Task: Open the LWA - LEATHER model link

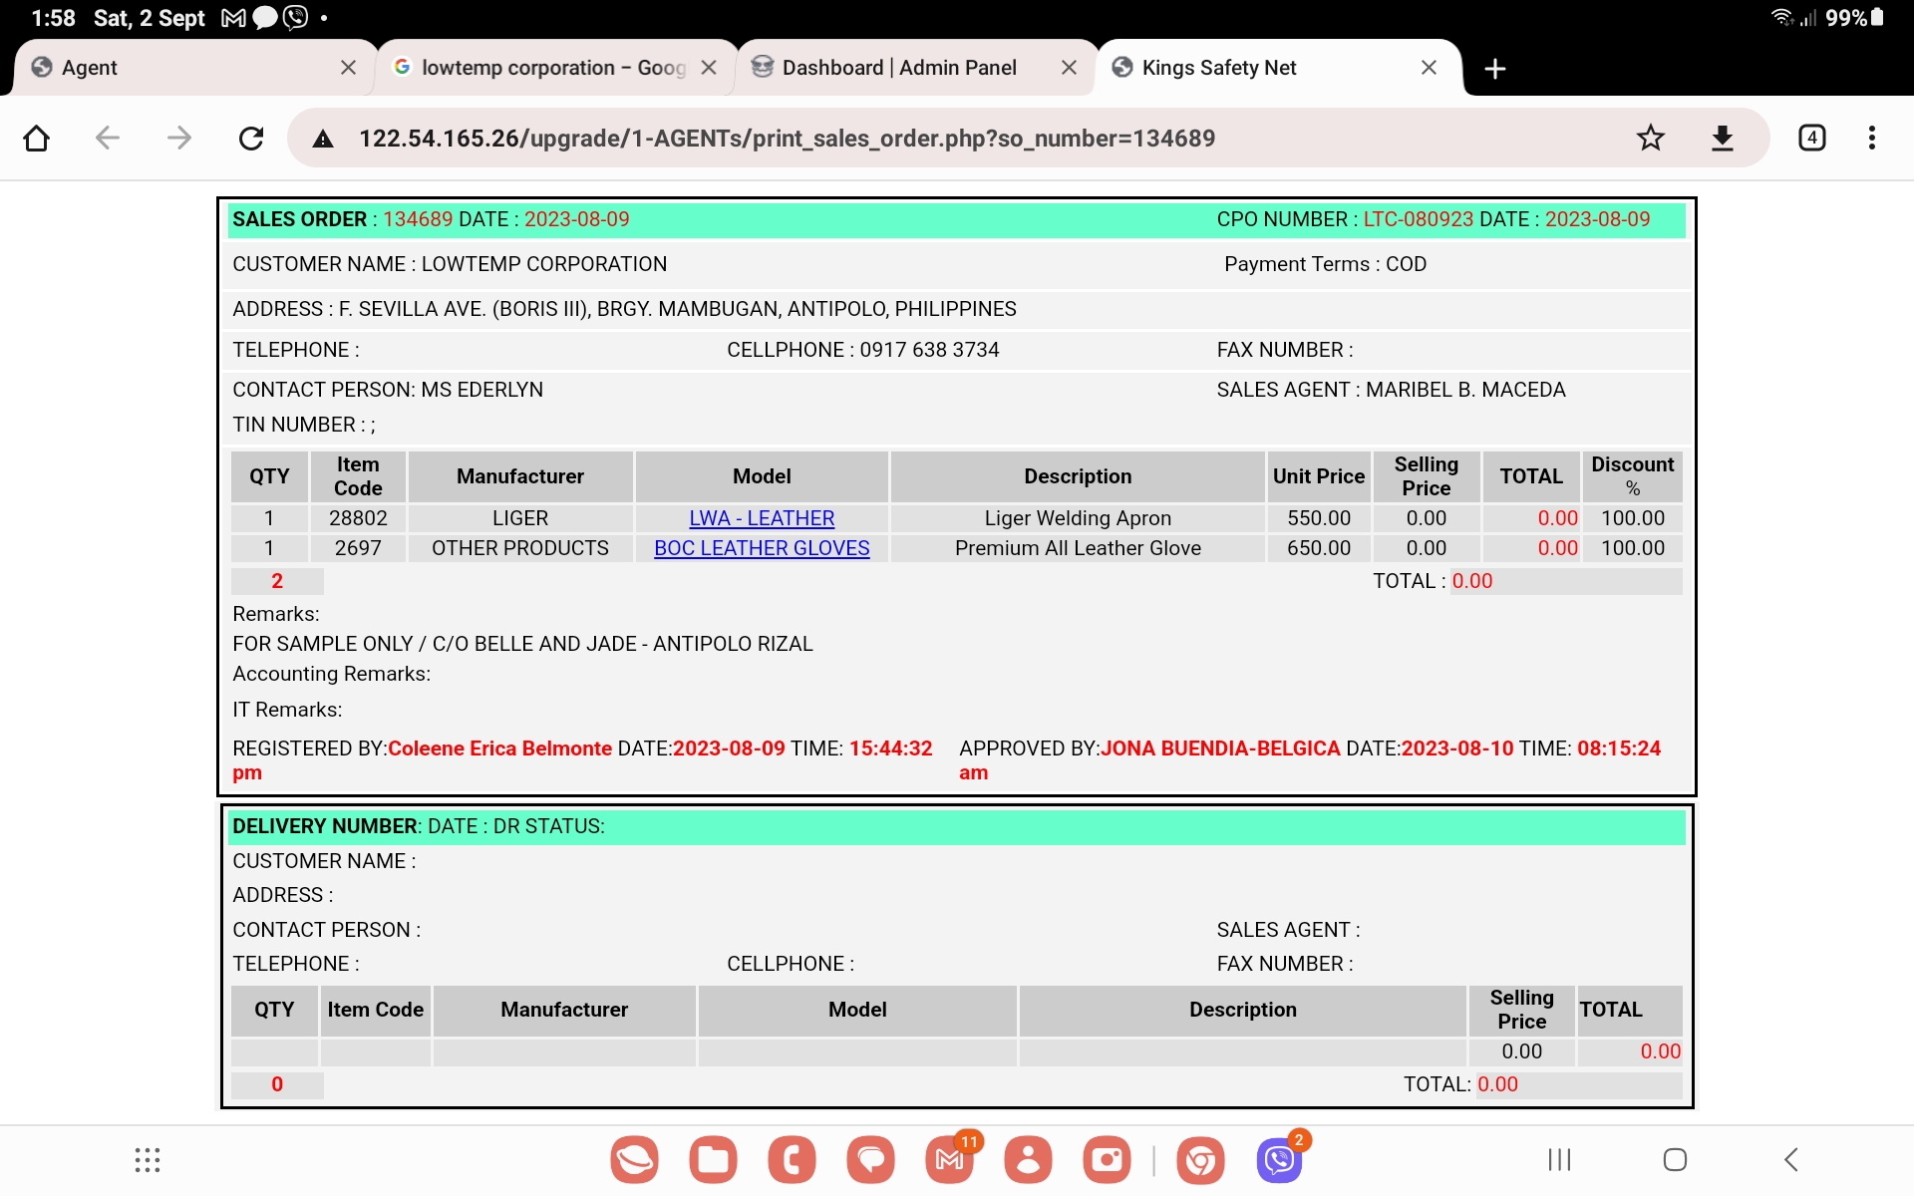Action: tap(762, 518)
